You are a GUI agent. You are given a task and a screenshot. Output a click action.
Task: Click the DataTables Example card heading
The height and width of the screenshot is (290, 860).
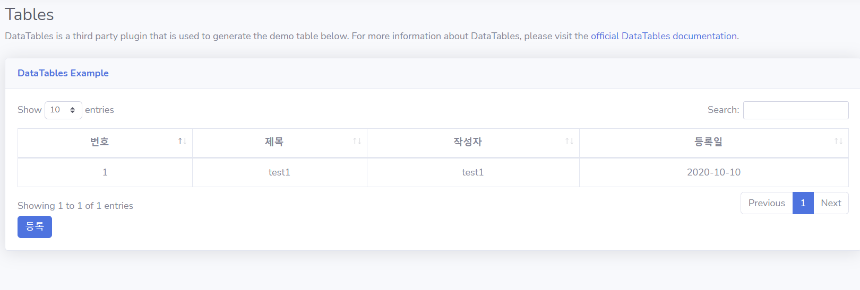(63, 73)
